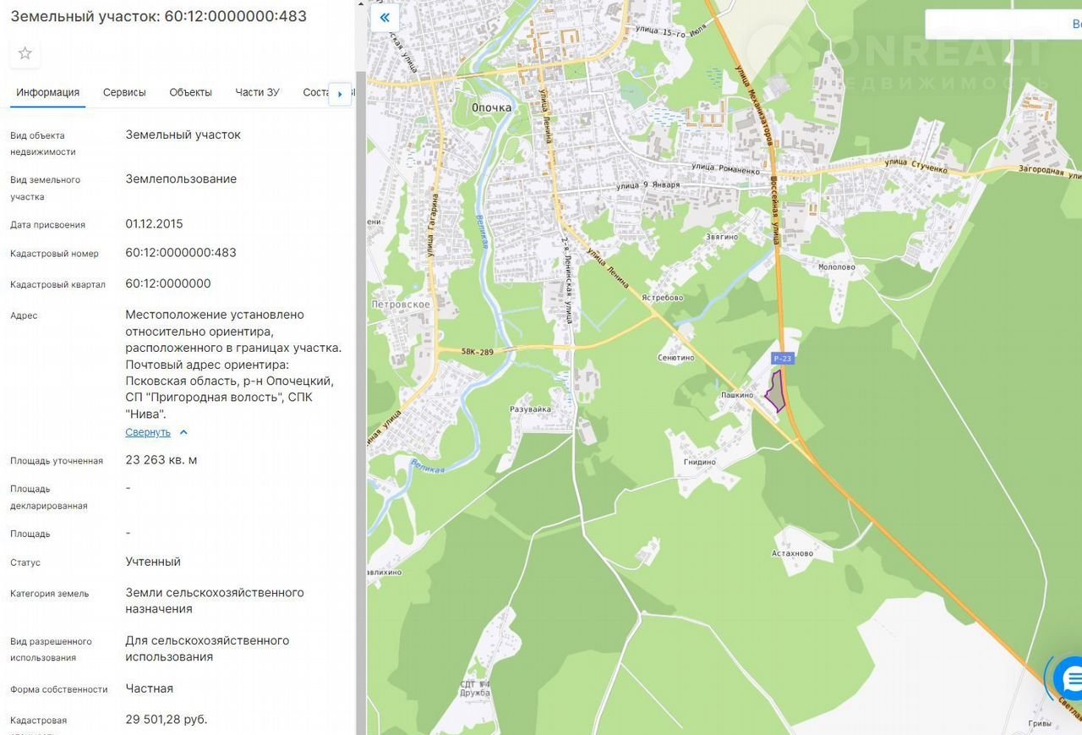Click the Астахново village label on map
The image size is (1082, 735).
792,554
